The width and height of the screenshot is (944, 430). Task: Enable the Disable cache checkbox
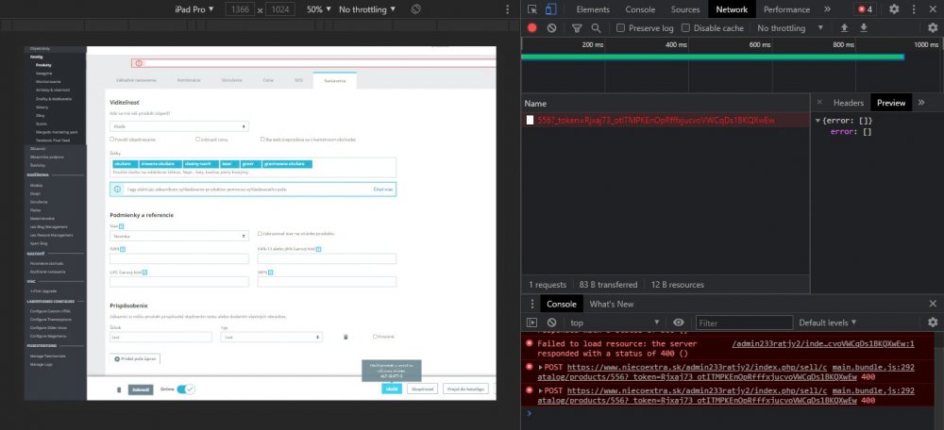pyautogui.click(x=685, y=27)
